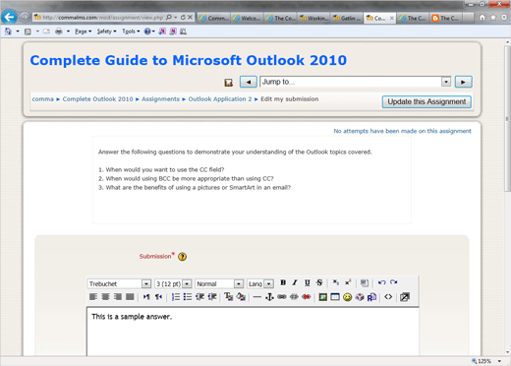The height and width of the screenshot is (366, 511).
Task: Expand the Jump to dropdown
Action: (x=446, y=82)
